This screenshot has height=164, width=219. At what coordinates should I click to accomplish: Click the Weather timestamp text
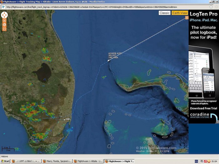tap(152, 151)
